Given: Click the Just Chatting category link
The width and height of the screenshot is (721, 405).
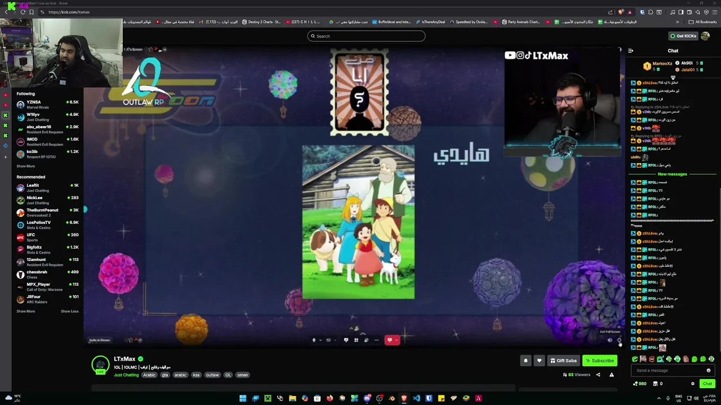Looking at the screenshot, I should pyautogui.click(x=126, y=375).
